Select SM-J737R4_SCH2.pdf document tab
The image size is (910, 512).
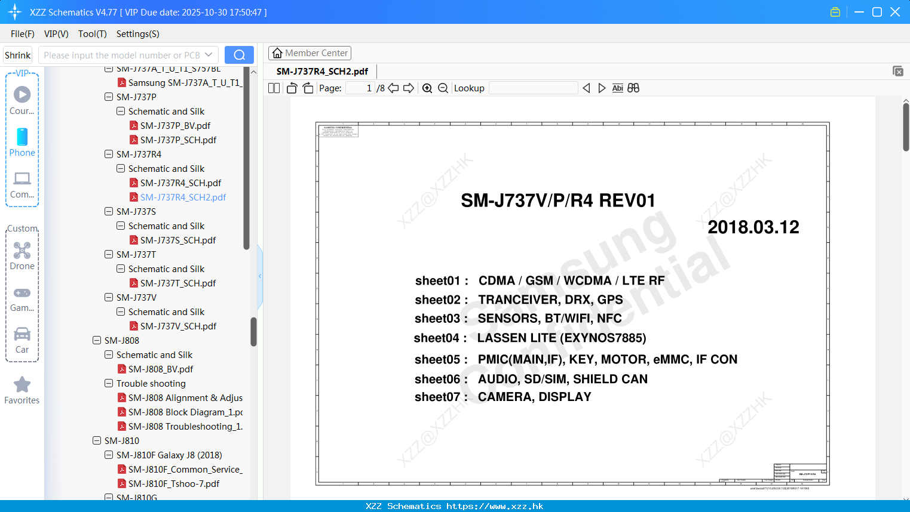322,71
